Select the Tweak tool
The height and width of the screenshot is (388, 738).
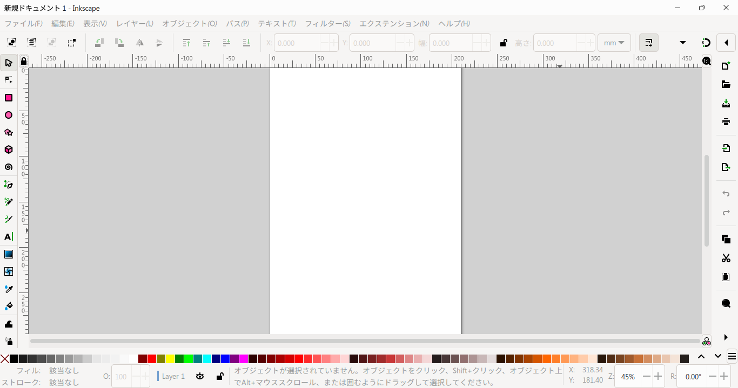pyautogui.click(x=9, y=324)
